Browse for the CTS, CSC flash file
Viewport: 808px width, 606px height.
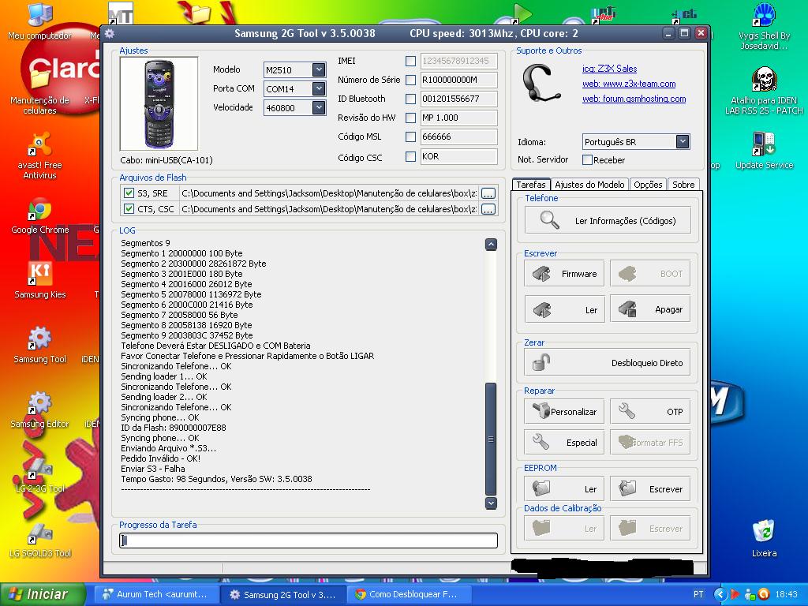point(488,208)
